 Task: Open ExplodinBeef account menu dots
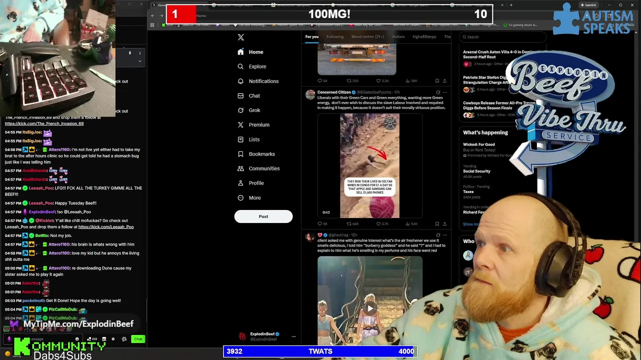click(x=294, y=336)
